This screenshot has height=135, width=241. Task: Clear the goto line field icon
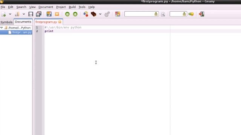[184, 14]
